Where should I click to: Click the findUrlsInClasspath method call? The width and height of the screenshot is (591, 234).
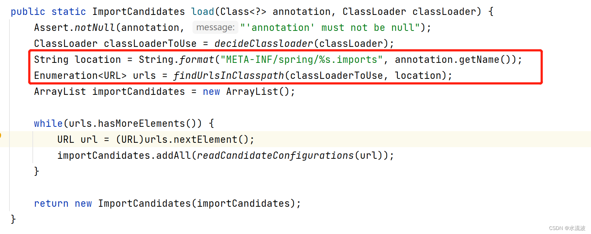[x=229, y=76]
